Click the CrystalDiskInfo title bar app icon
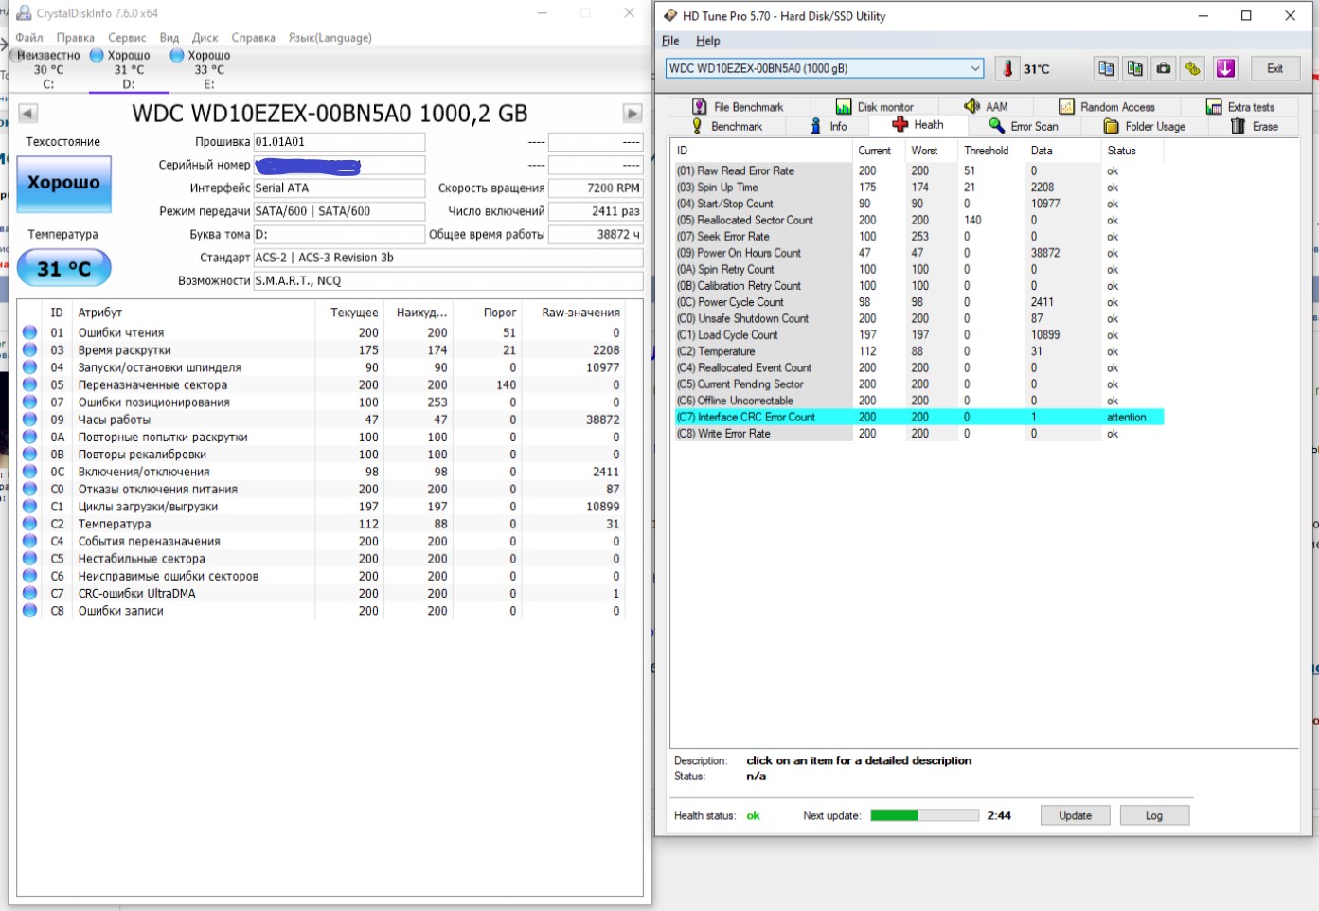 pyautogui.click(x=24, y=13)
